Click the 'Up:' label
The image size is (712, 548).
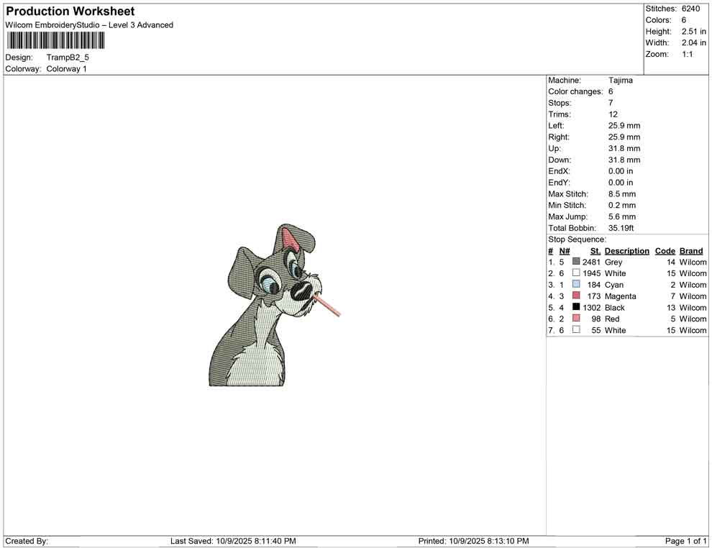[554, 148]
